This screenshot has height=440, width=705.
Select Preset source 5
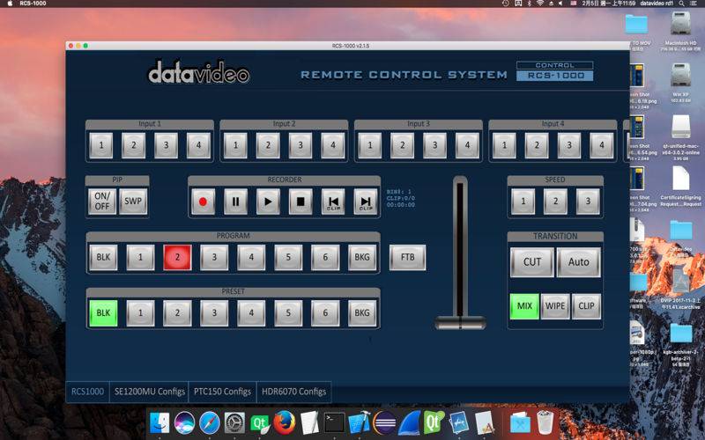288,313
